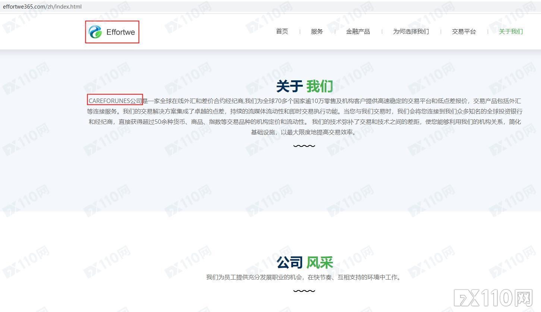Open 为何选择我们 navigation item
Screen dimensions: 541x312
pyautogui.click(x=411, y=31)
